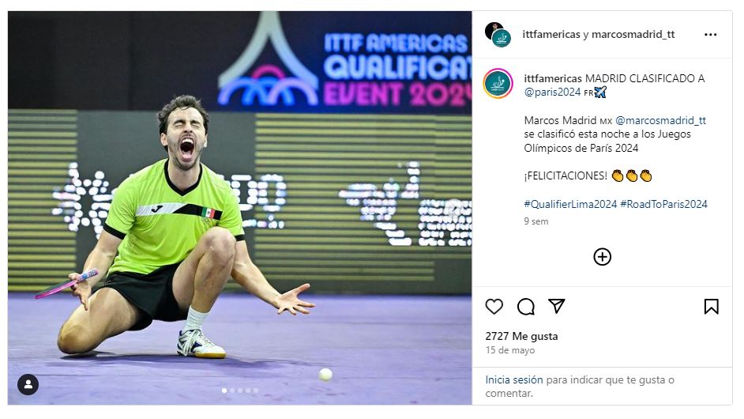Open marcosmadrid_tt profile from the header
The image size is (744, 419).
pyautogui.click(x=633, y=34)
